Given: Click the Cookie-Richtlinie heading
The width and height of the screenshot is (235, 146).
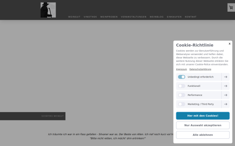Looking at the screenshot, I should coord(195,45).
